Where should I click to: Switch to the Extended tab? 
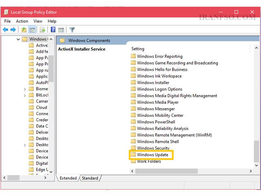click(x=68, y=178)
